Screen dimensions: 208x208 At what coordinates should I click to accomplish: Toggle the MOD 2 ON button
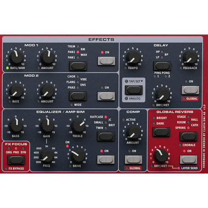106,96
